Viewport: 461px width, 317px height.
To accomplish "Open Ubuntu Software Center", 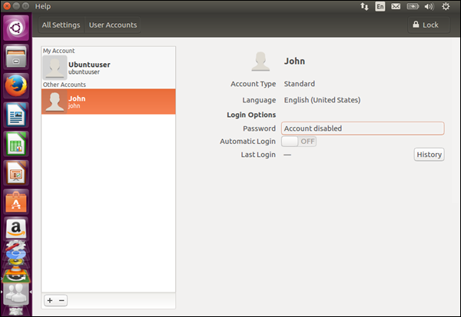I will coord(15,201).
